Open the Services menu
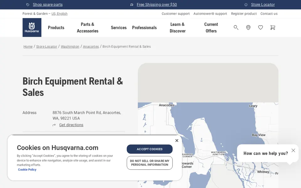 [x=119, y=28]
